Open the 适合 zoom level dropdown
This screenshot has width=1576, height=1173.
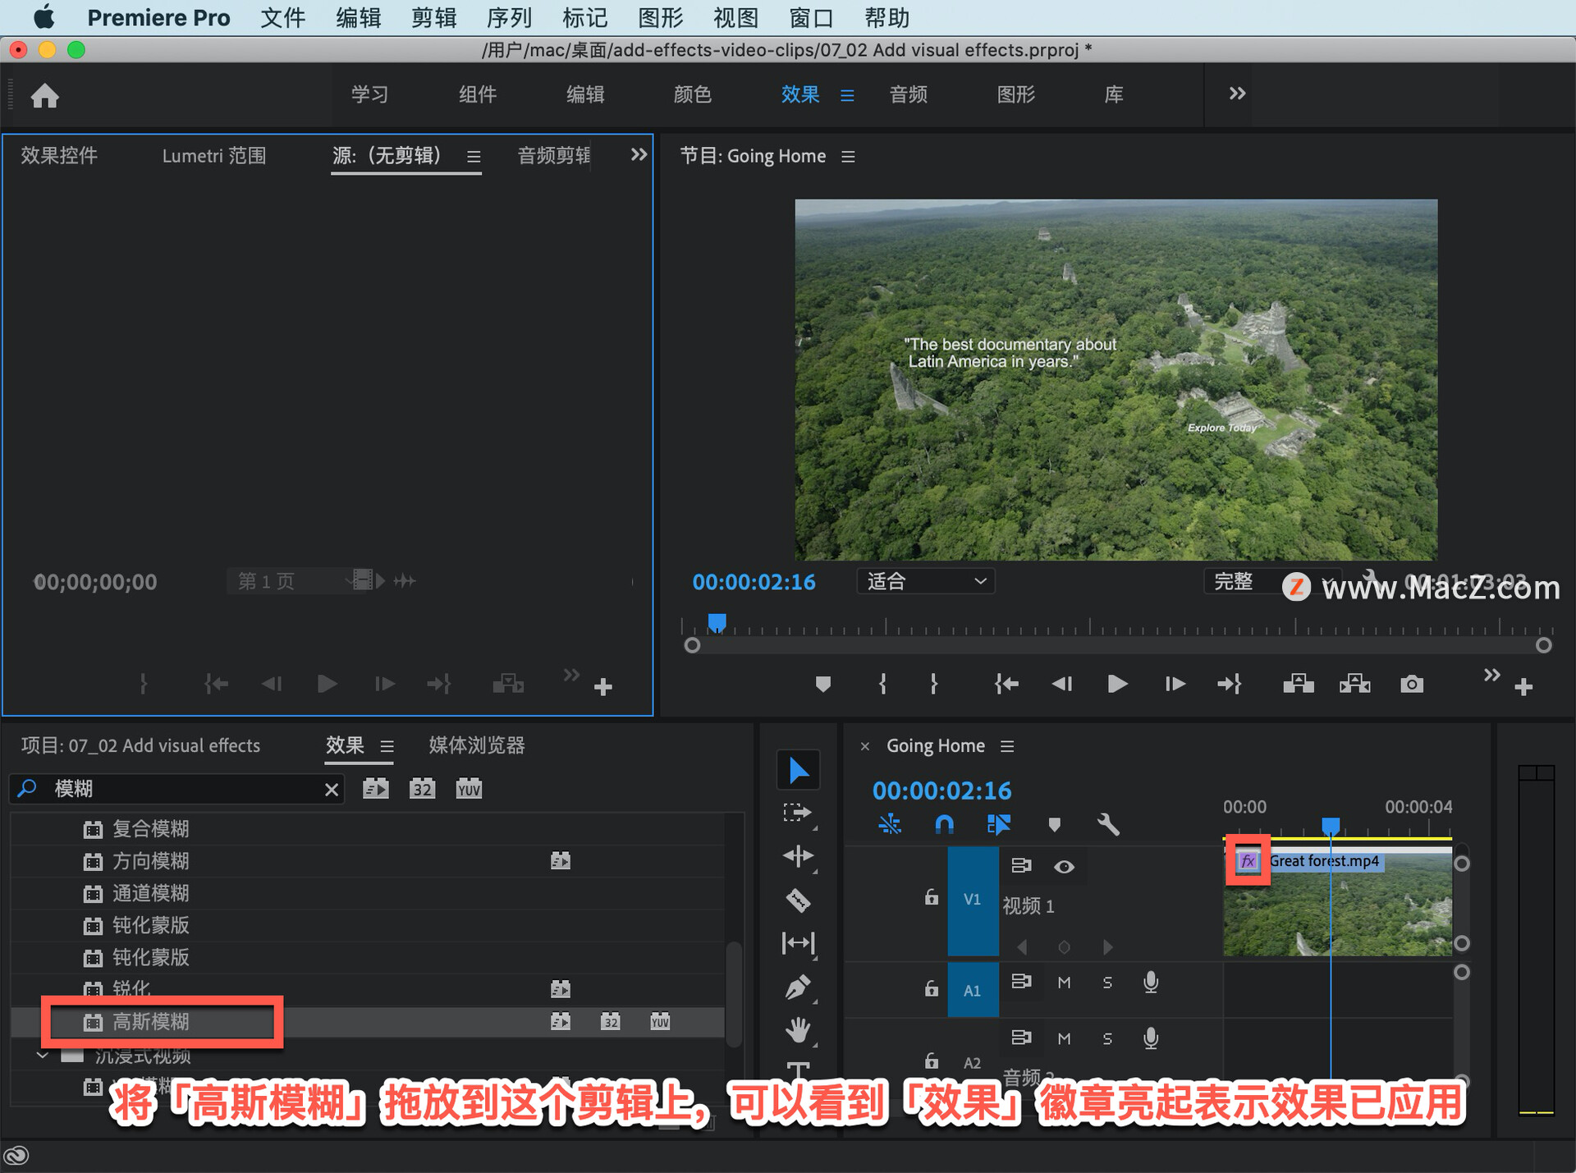(x=926, y=581)
